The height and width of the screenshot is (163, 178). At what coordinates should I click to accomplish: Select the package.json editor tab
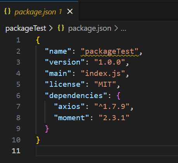[x=39, y=11]
